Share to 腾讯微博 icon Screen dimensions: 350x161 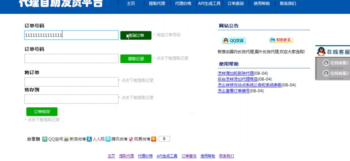pos(108,139)
